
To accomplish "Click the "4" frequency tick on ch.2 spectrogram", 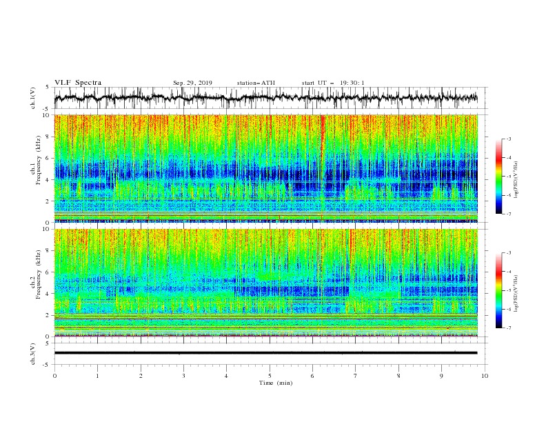I will [48, 294].
